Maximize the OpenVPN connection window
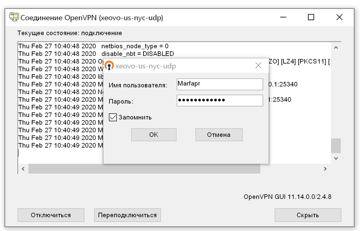The height and width of the screenshot is (231, 360). point(311,17)
